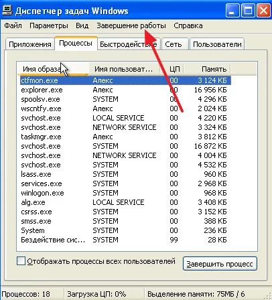Switch to the Быстродействие tab
This screenshot has width=272, height=300.
point(129,44)
